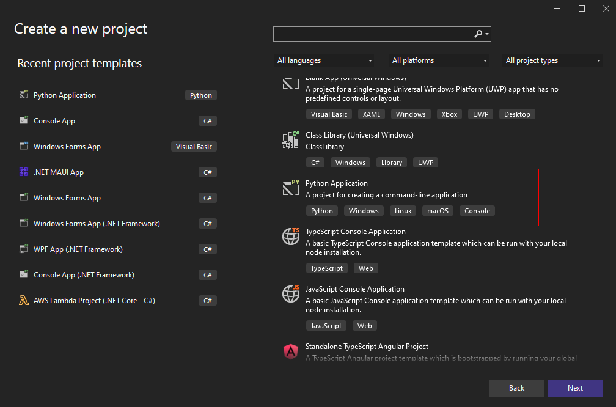Click the macOS tag
Viewport: 616px width, 407px height.
pos(438,211)
